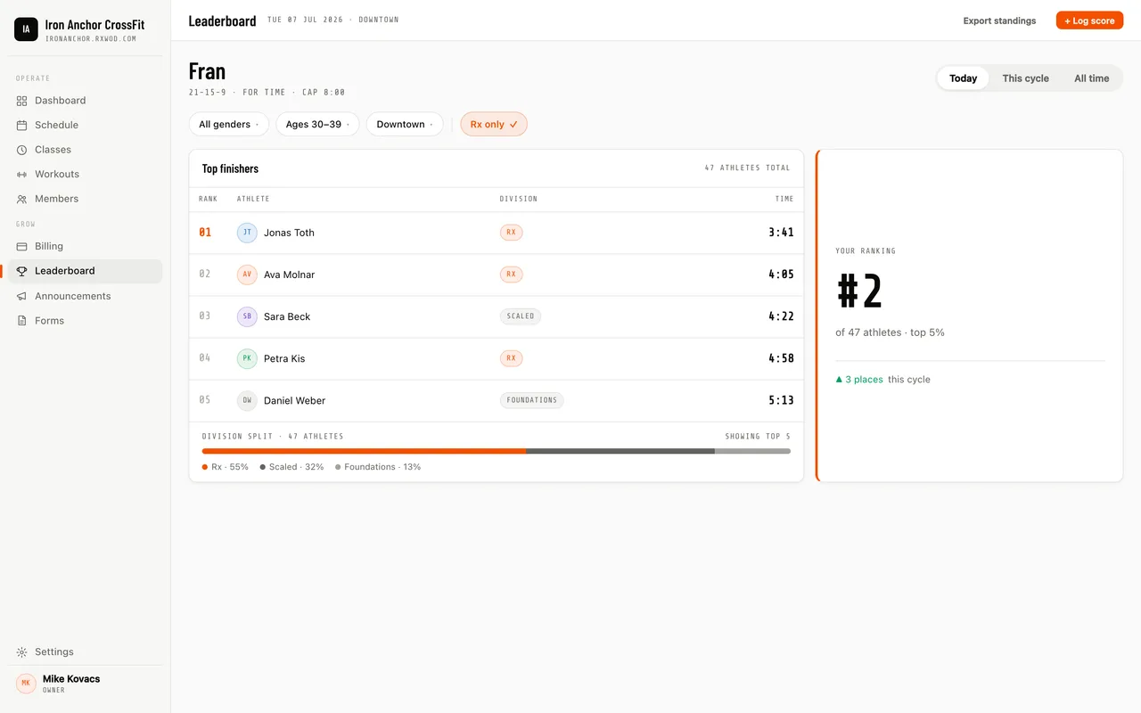Screen dimensions: 1141x713
Task: Click the Log score button
Action: 1089,20
